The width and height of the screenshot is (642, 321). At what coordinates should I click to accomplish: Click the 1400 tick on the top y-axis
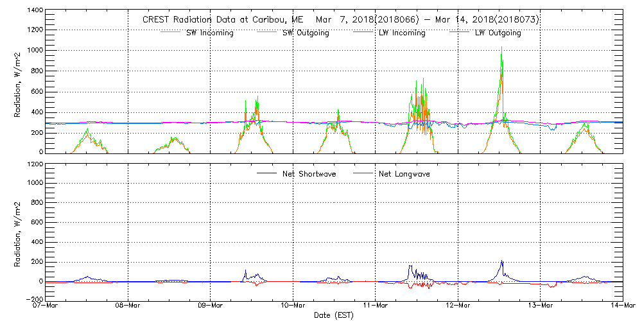click(x=33, y=11)
